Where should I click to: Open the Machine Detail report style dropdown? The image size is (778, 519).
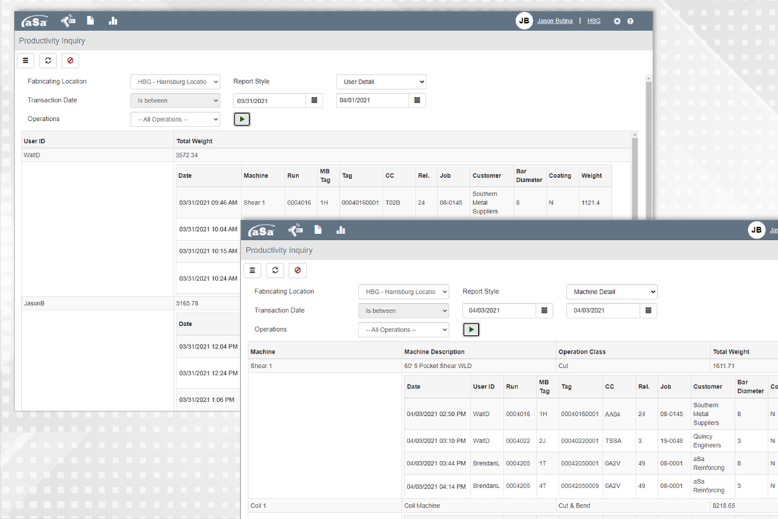pyautogui.click(x=612, y=292)
